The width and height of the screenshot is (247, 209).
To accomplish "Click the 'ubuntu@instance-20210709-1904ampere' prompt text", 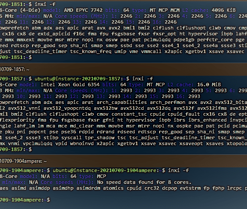I will click(104, 170).
